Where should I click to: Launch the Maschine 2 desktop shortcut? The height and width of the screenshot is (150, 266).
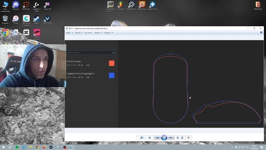(142, 5)
